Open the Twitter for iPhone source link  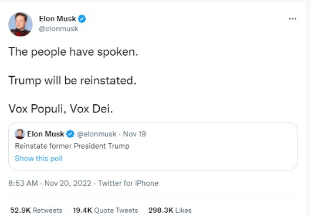(x=129, y=183)
